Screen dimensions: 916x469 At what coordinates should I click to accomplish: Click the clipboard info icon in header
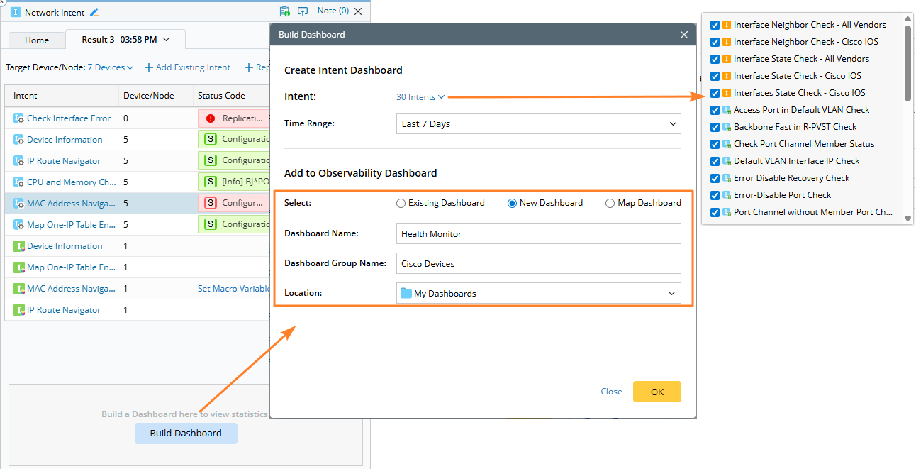point(284,11)
